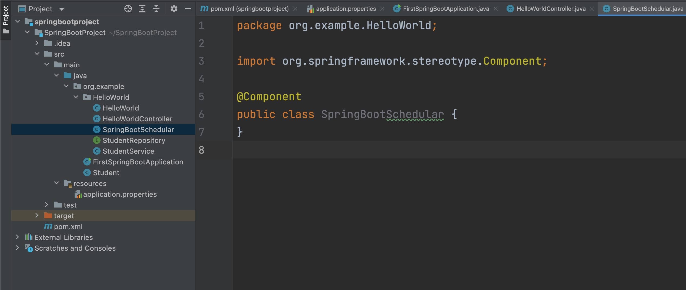Image resolution: width=686 pixels, height=290 pixels.
Task: Click the closing brace on line 7
Action: [x=240, y=132]
